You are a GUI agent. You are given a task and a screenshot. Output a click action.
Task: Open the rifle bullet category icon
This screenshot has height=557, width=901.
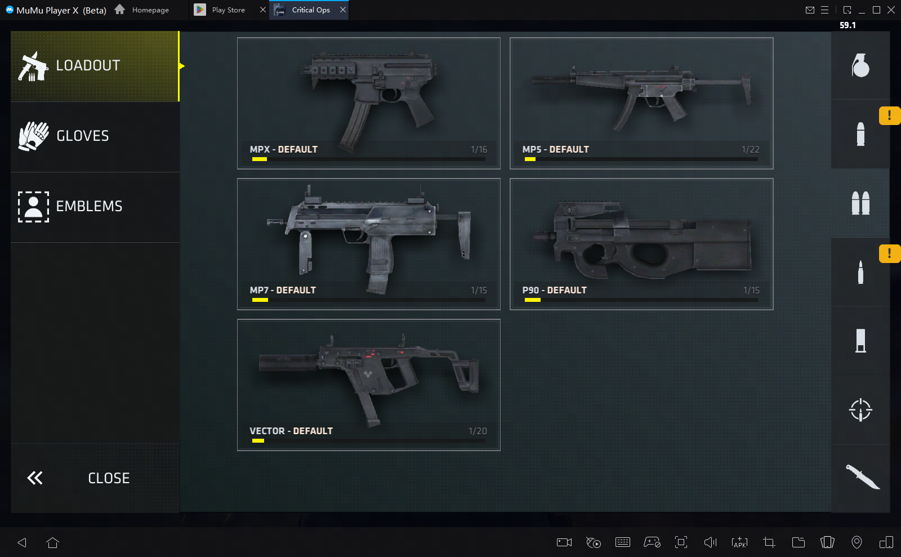pos(860,272)
